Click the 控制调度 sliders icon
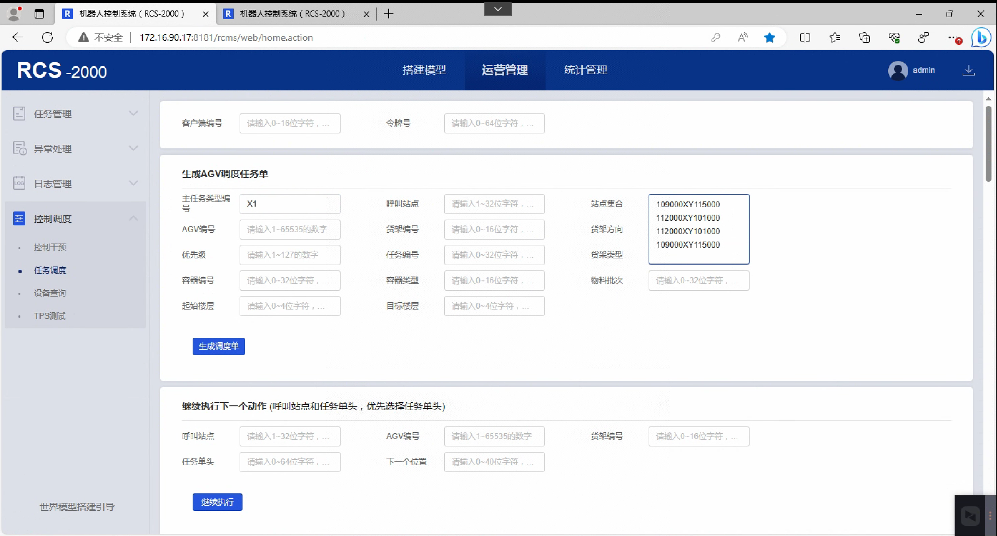 [19, 218]
